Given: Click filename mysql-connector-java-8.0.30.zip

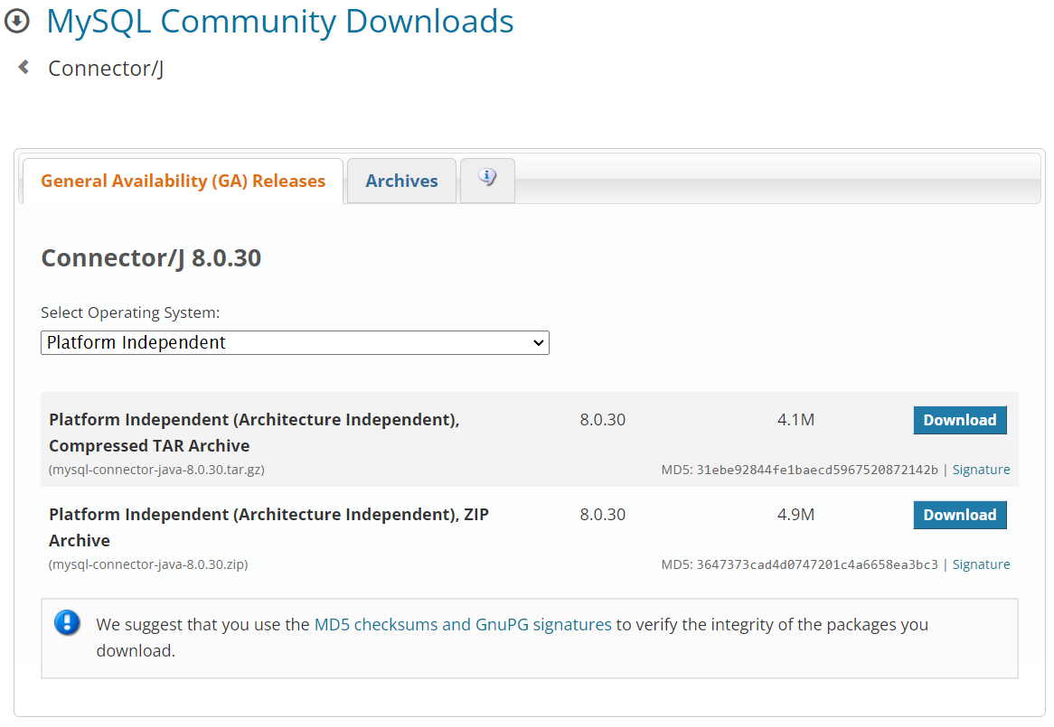Looking at the screenshot, I should point(148,564).
